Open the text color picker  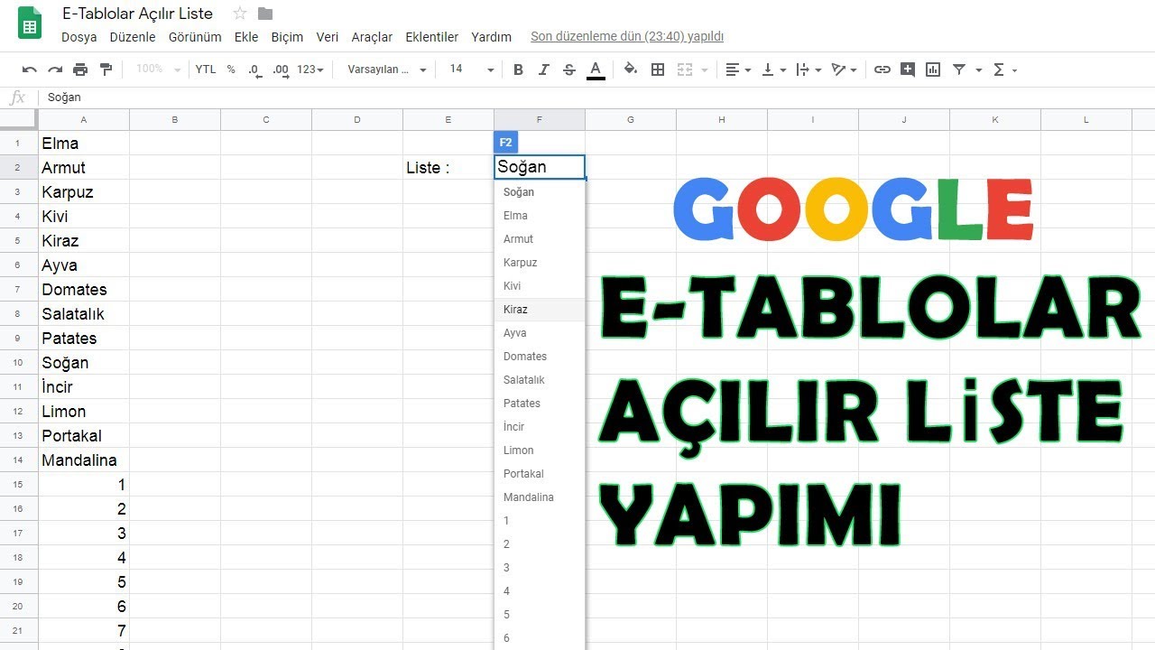[596, 70]
